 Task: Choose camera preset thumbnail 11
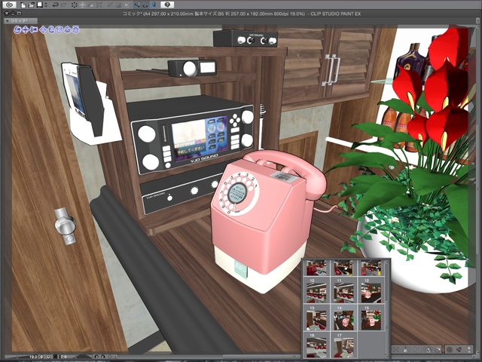343,292
